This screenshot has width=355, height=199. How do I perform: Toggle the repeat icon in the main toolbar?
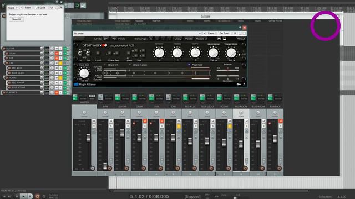pyautogui.click(x=77, y=5)
